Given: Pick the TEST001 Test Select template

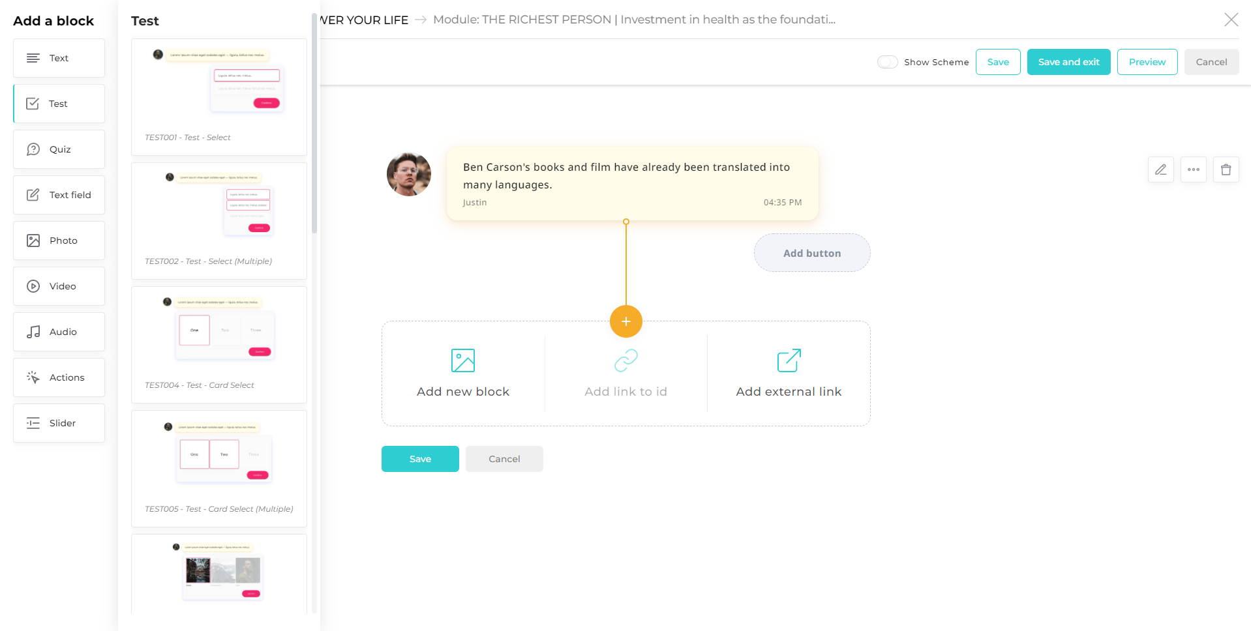Looking at the screenshot, I should pos(219,96).
